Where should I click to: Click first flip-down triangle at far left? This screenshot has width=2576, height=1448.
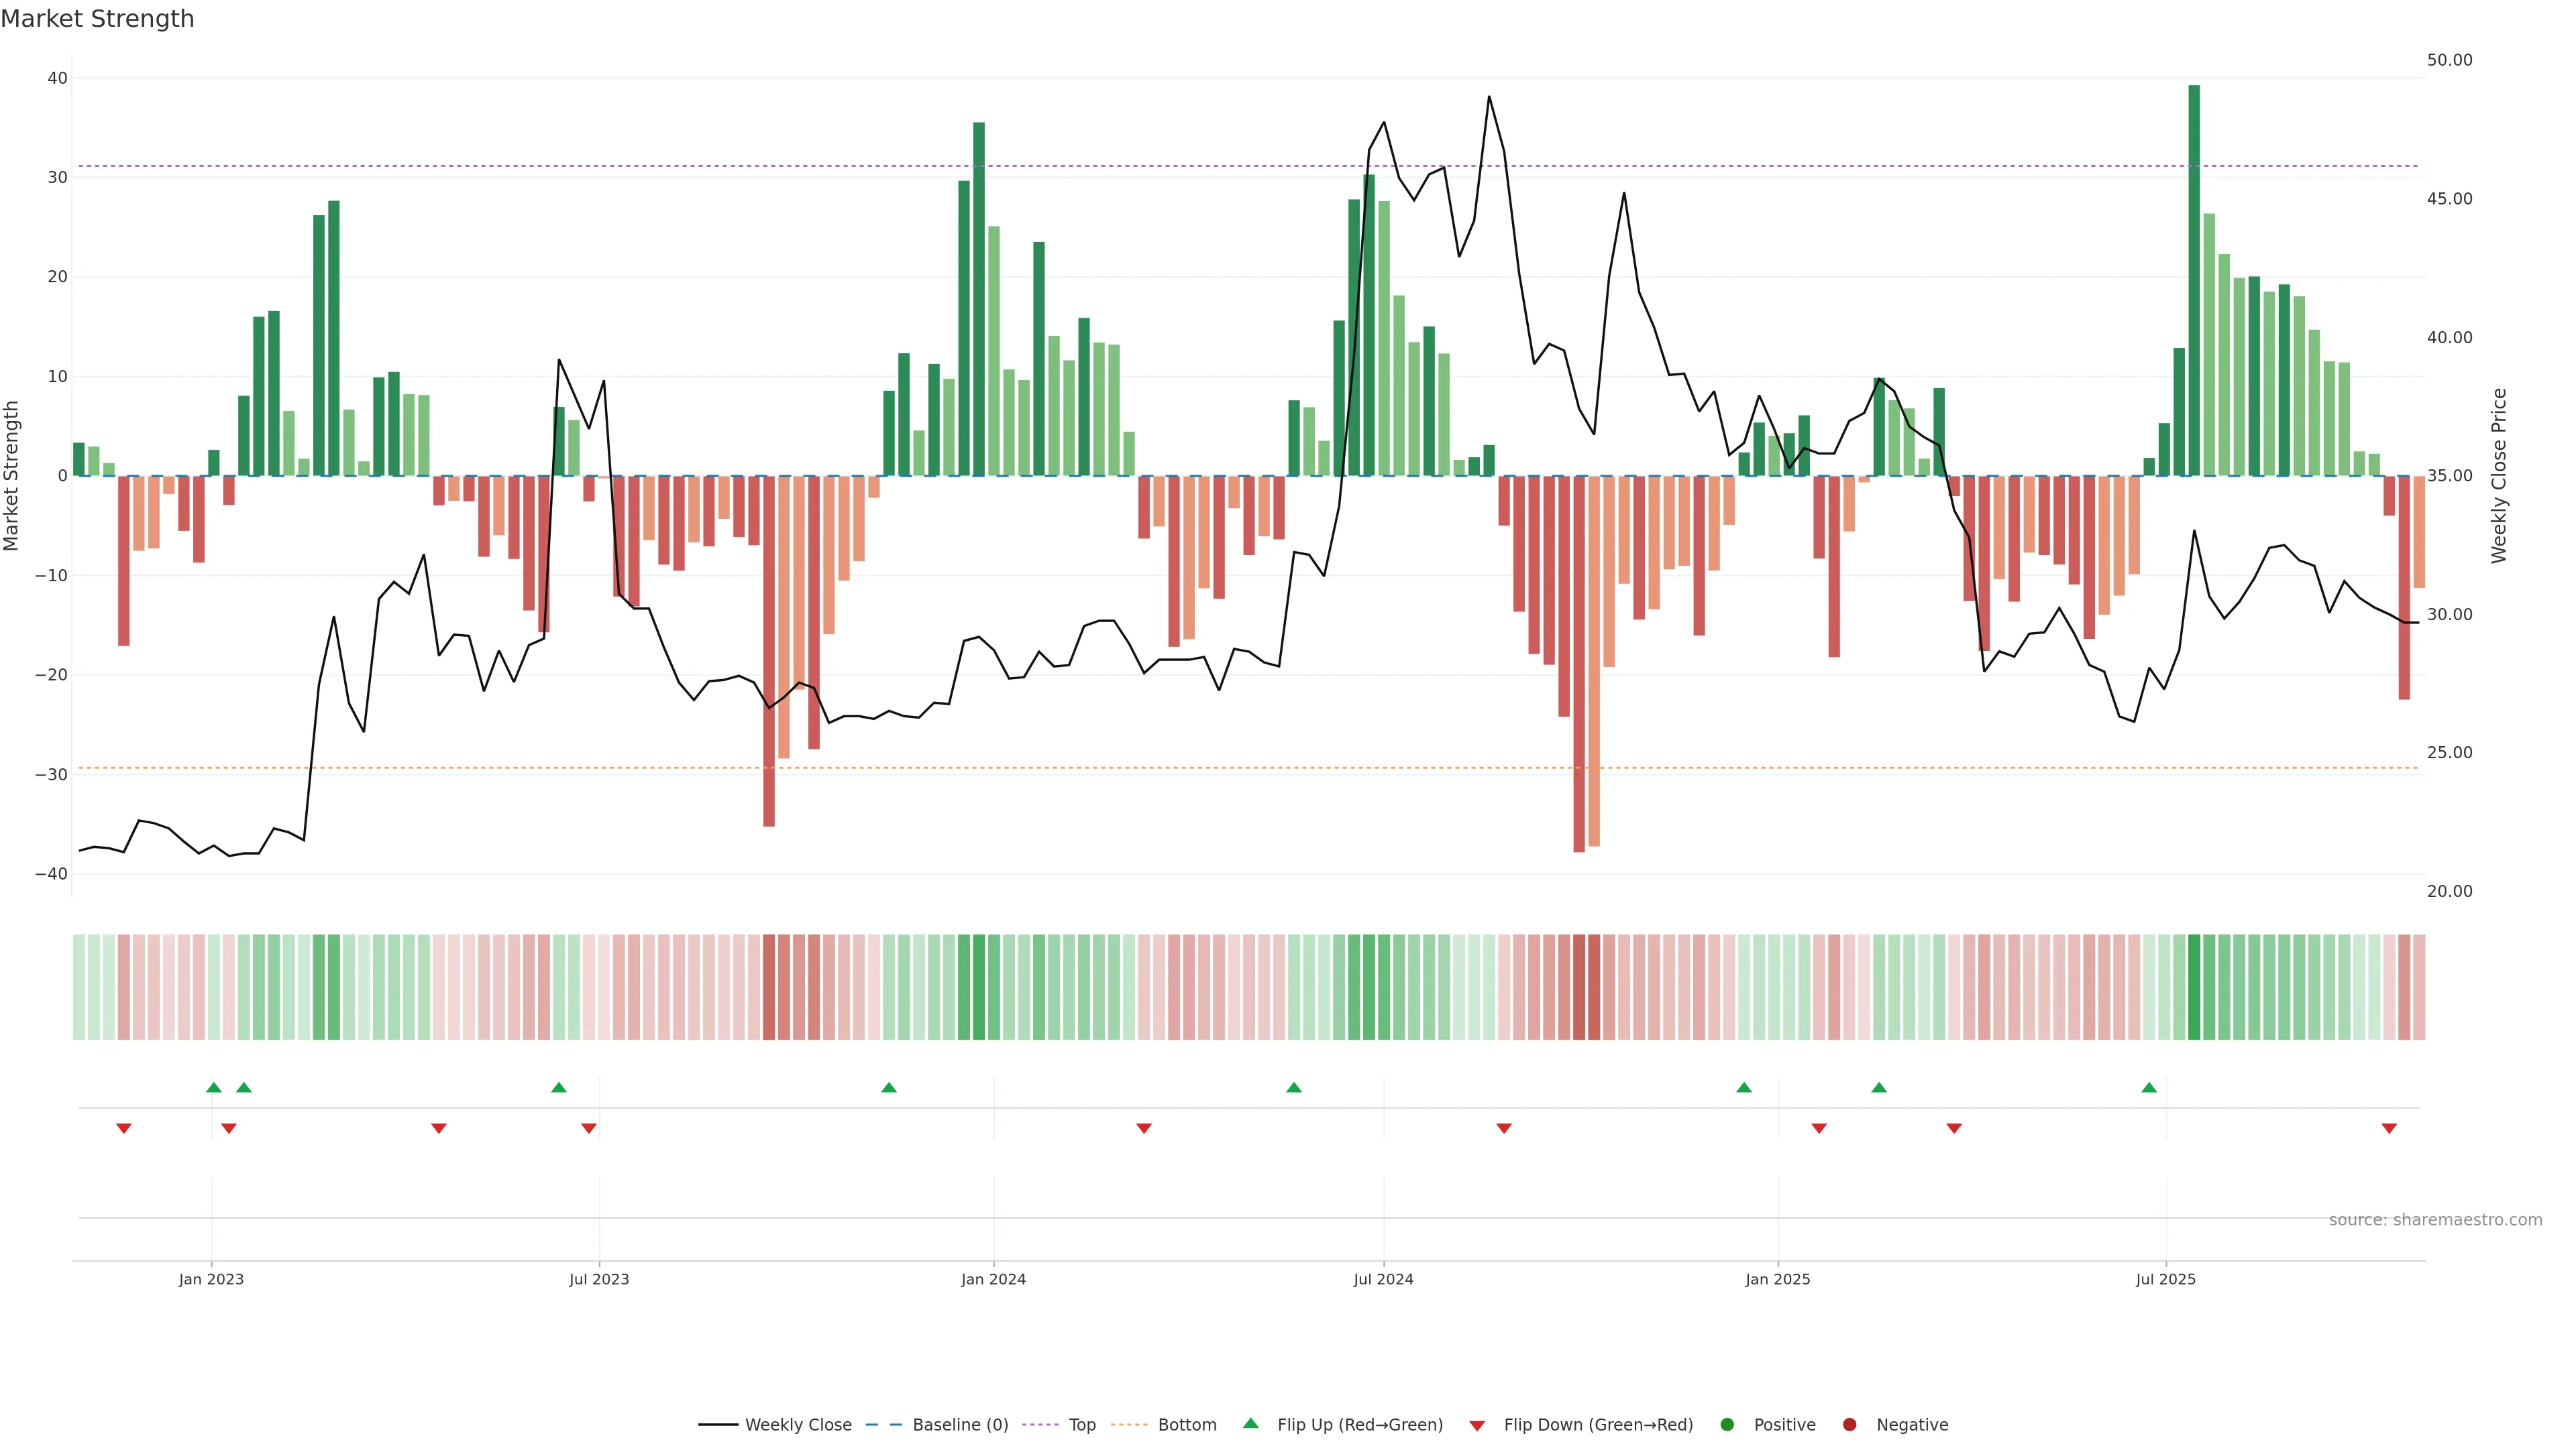[x=124, y=1128]
